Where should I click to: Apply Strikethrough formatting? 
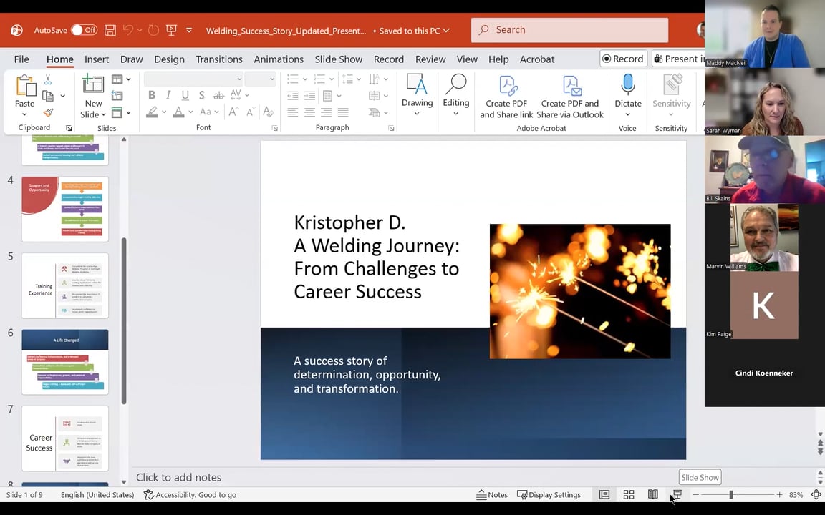218,95
